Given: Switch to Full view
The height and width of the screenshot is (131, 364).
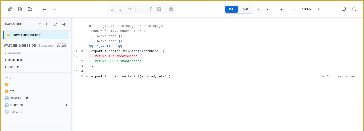Looking at the screenshot, I should 245,9.
